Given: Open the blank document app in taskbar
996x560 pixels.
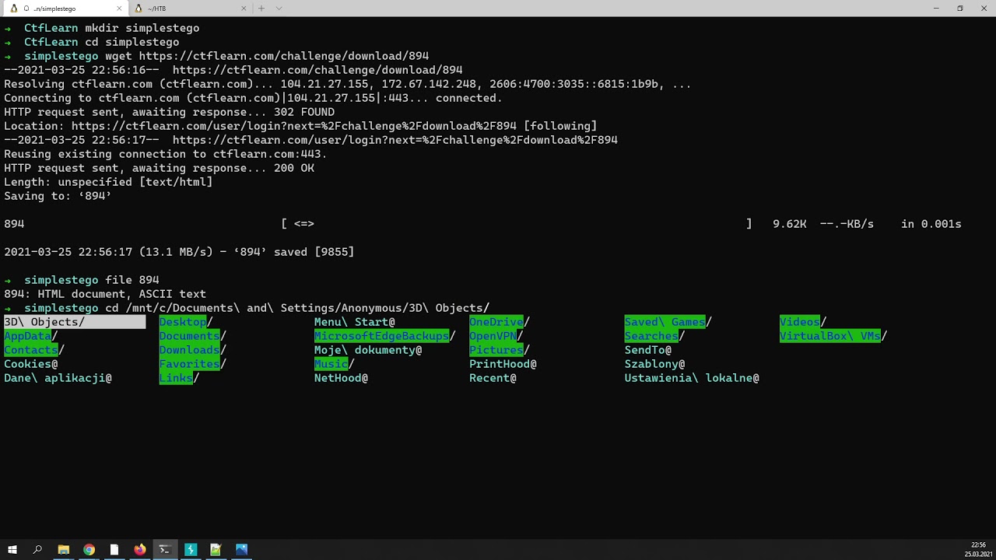Looking at the screenshot, I should [x=114, y=550].
